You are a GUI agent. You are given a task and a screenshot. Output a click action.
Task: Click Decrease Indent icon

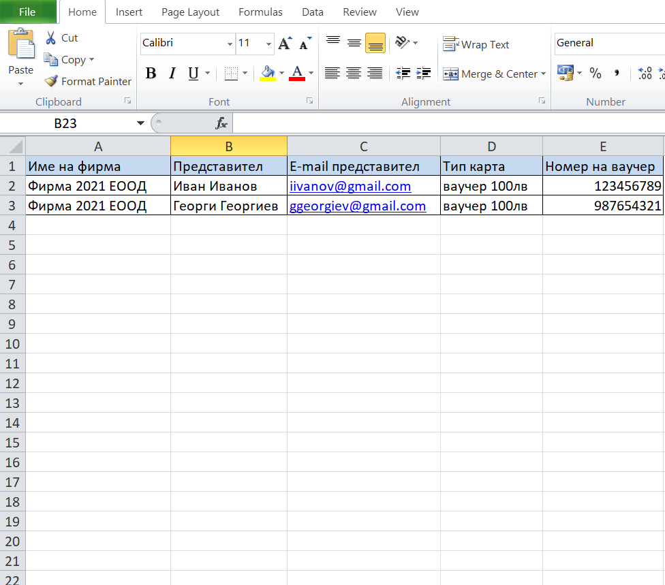click(x=403, y=74)
